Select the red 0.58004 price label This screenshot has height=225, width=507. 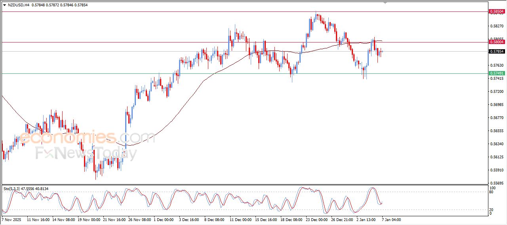tap(496, 42)
